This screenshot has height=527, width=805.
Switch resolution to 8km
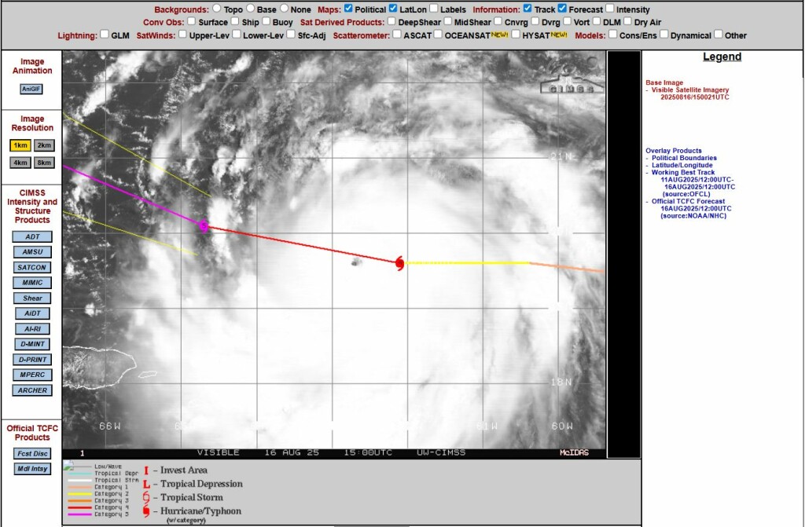click(44, 163)
